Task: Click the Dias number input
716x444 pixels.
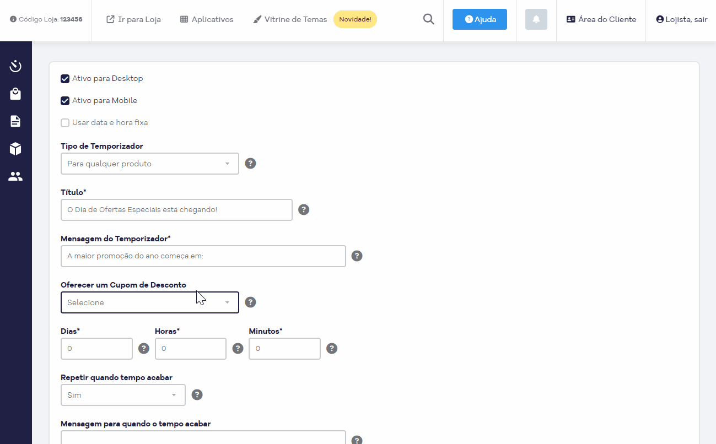Action: pos(96,349)
